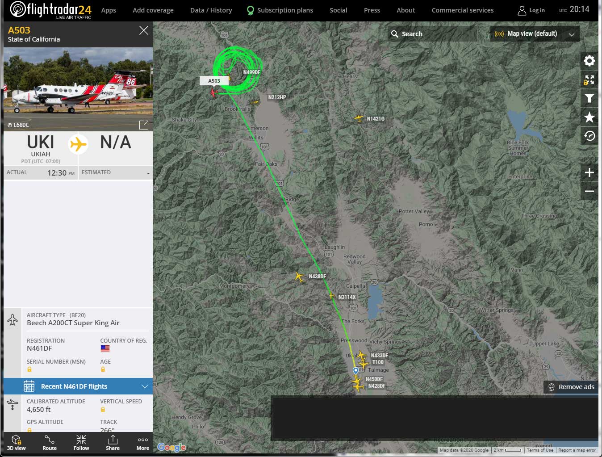The image size is (602, 457).
Task: Open the map settings gear icon
Action: click(x=589, y=61)
